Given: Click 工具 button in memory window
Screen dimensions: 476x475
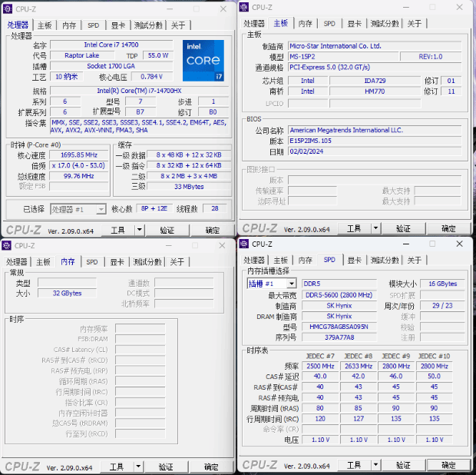Looking at the screenshot, I should pos(117,467).
